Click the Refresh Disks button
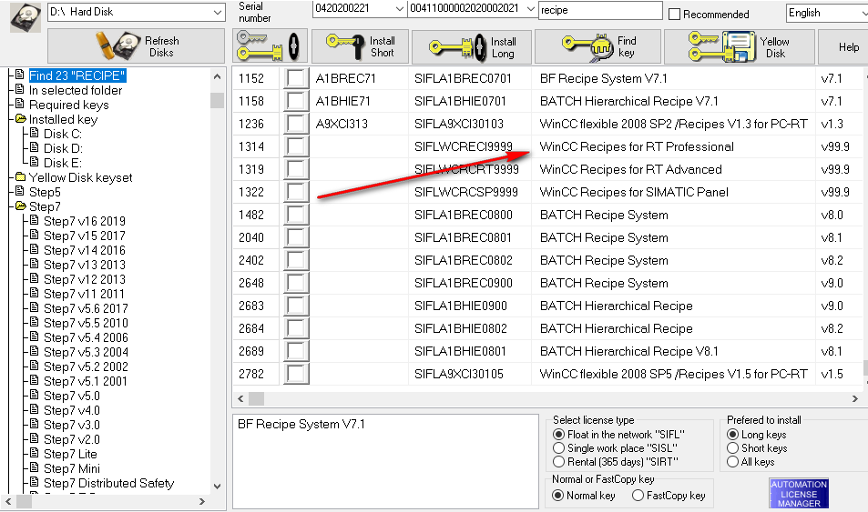 137,46
